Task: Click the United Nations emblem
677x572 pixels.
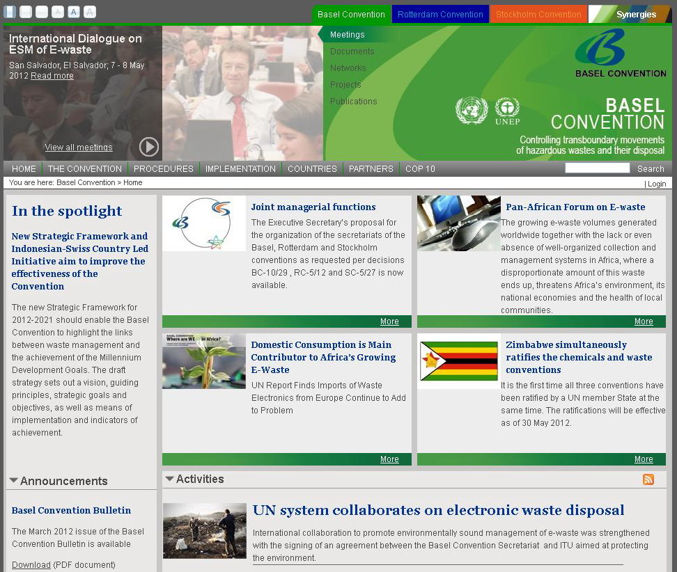Action: pyautogui.click(x=472, y=111)
